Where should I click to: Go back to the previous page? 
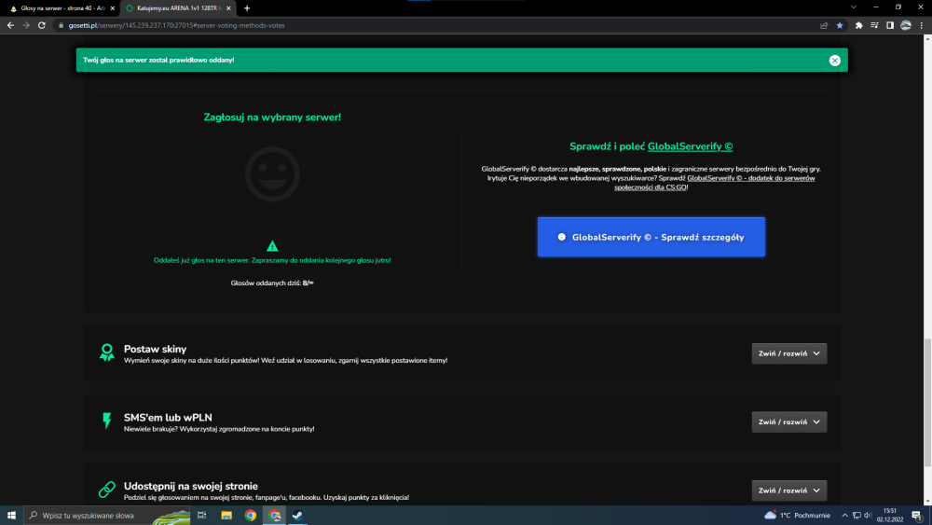click(x=10, y=25)
